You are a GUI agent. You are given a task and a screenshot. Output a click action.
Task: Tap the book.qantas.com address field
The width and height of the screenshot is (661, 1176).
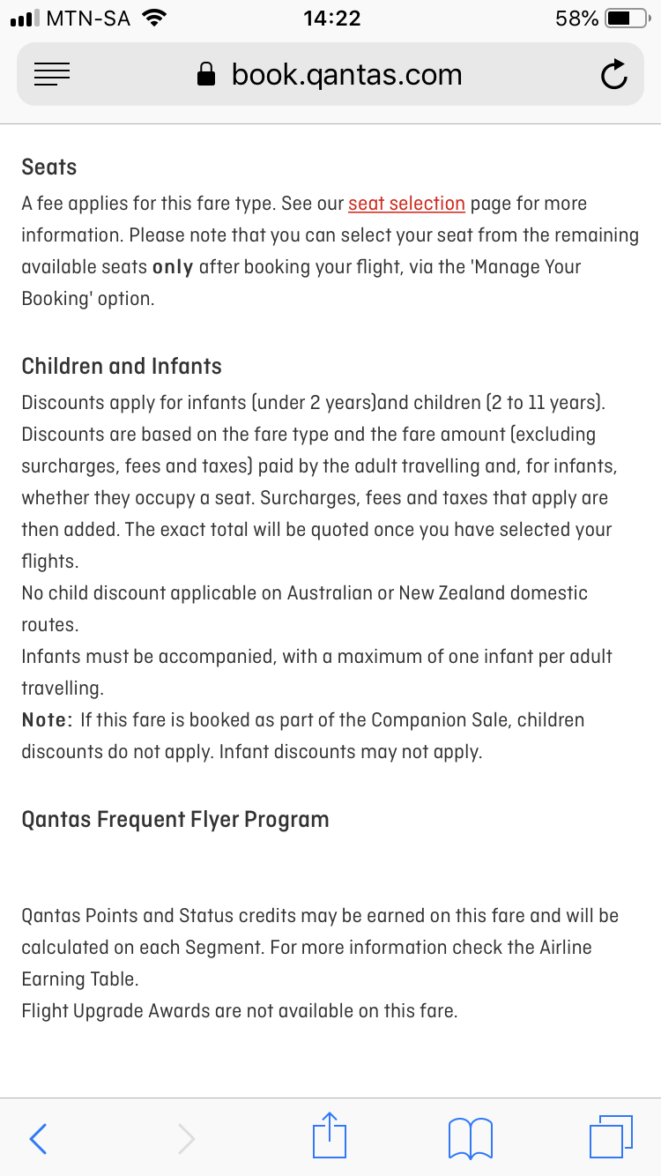tap(330, 75)
